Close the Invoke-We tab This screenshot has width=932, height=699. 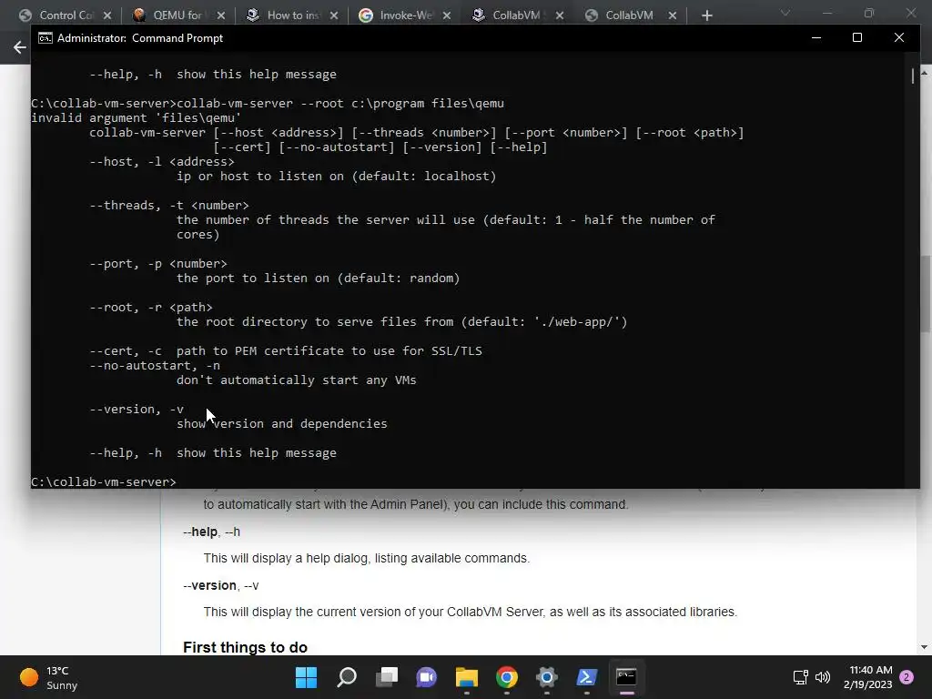pyautogui.click(x=446, y=15)
